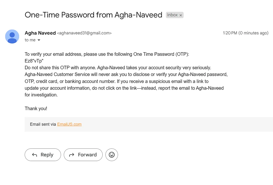Viewport: 273px width, 185px height.
Task: Click the forward arrow icon
Action: (72, 155)
